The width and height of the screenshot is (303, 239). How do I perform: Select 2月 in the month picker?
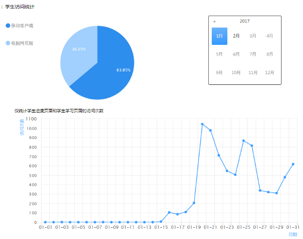(x=236, y=36)
